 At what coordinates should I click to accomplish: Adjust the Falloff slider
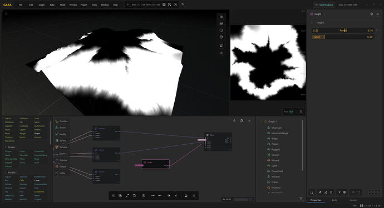tap(343, 37)
